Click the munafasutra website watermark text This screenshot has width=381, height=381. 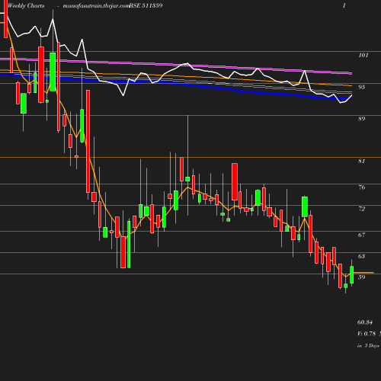96,5
